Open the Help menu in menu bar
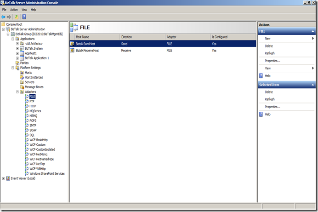The image size is (318, 212). [x=34, y=10]
